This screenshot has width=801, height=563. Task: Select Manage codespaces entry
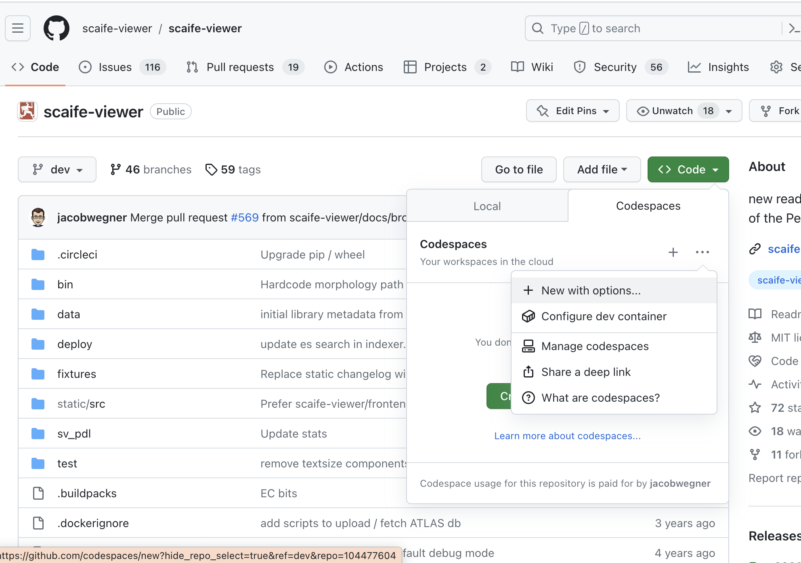tap(595, 346)
